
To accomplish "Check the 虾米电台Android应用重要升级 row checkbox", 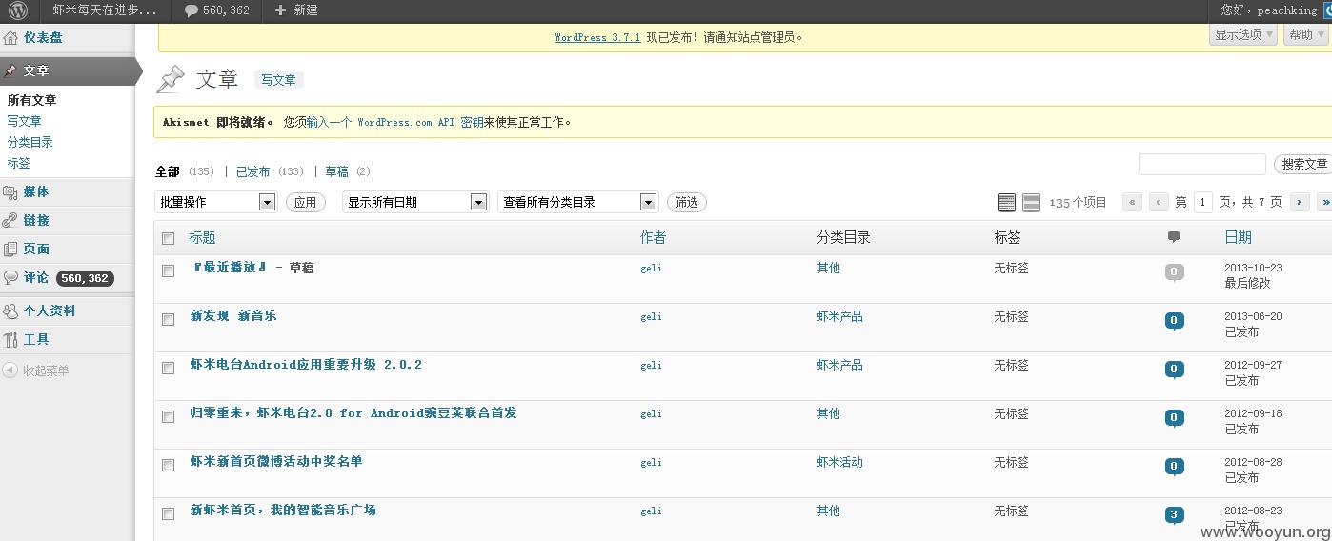I will pos(168,368).
